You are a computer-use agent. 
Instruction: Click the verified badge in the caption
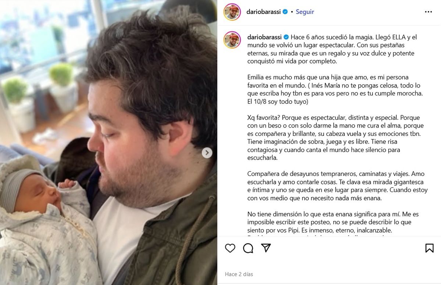pyautogui.click(x=286, y=37)
